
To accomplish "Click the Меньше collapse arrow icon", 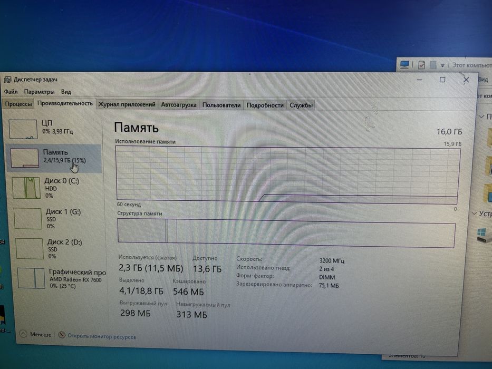I will click(23, 334).
